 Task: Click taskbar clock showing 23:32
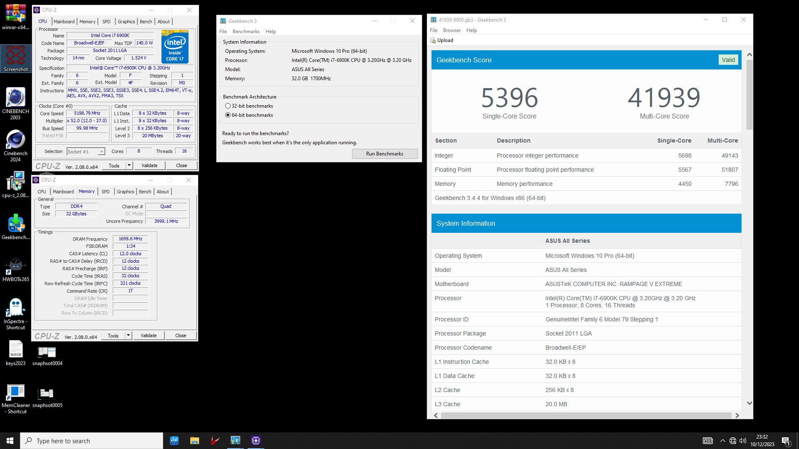[762, 441]
